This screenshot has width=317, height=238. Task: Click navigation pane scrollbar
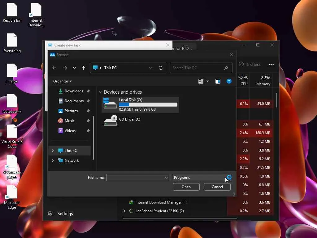[x=93, y=138]
